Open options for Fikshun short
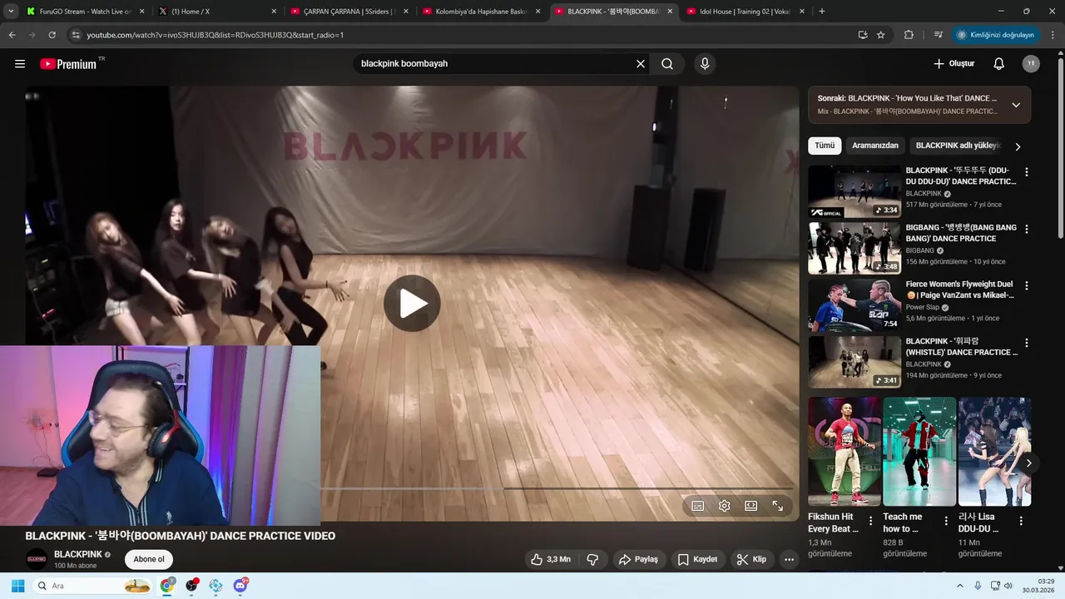Screen dimensions: 1065x599 871,522
